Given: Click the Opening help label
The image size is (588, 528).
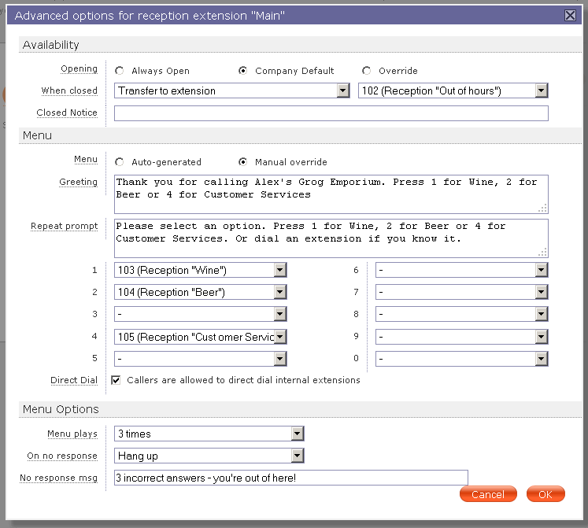Looking at the screenshot, I should point(80,69).
